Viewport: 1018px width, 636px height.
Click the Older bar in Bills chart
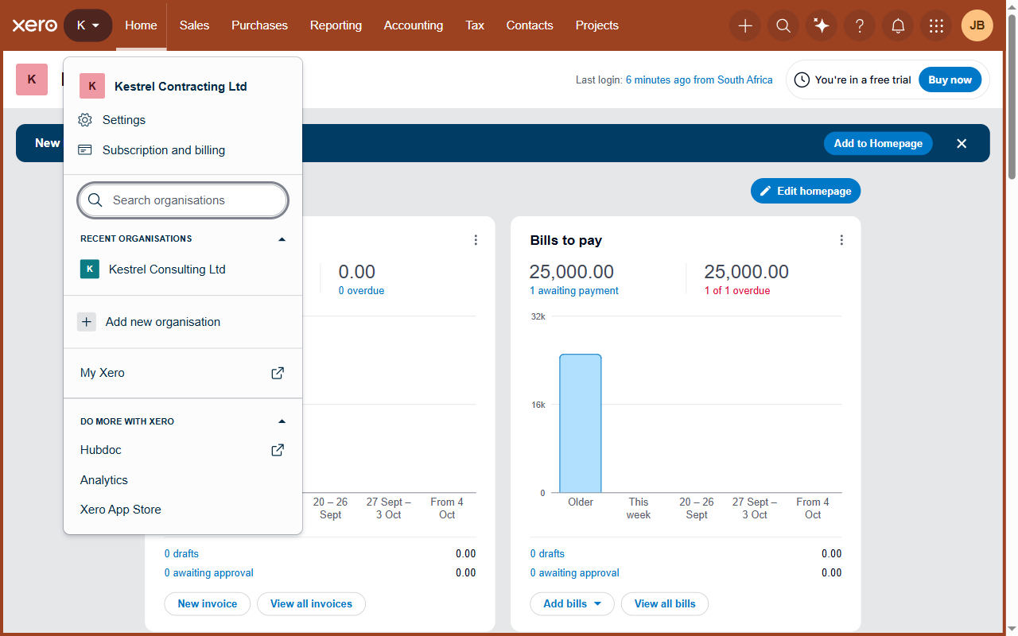click(x=581, y=424)
